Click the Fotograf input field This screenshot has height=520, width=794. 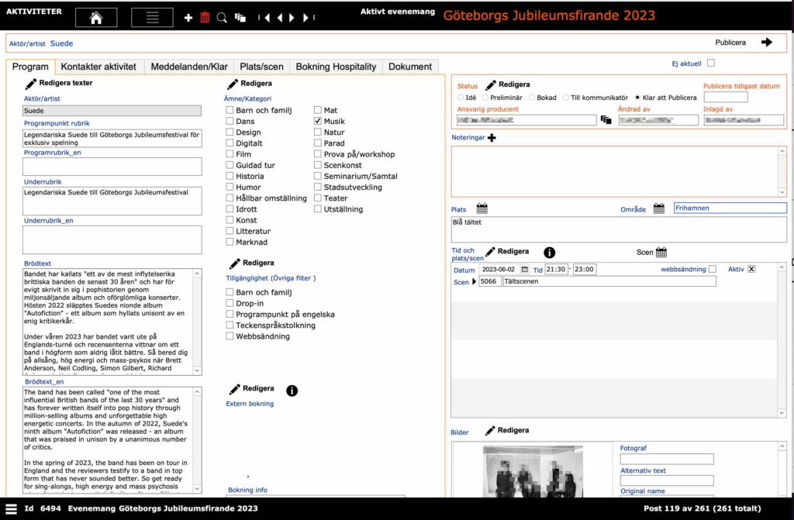pos(667,459)
